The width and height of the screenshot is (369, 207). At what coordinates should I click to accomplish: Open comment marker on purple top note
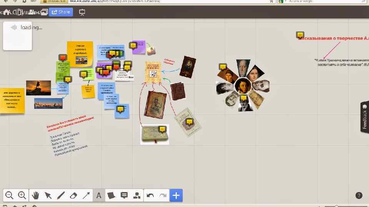tap(133, 45)
